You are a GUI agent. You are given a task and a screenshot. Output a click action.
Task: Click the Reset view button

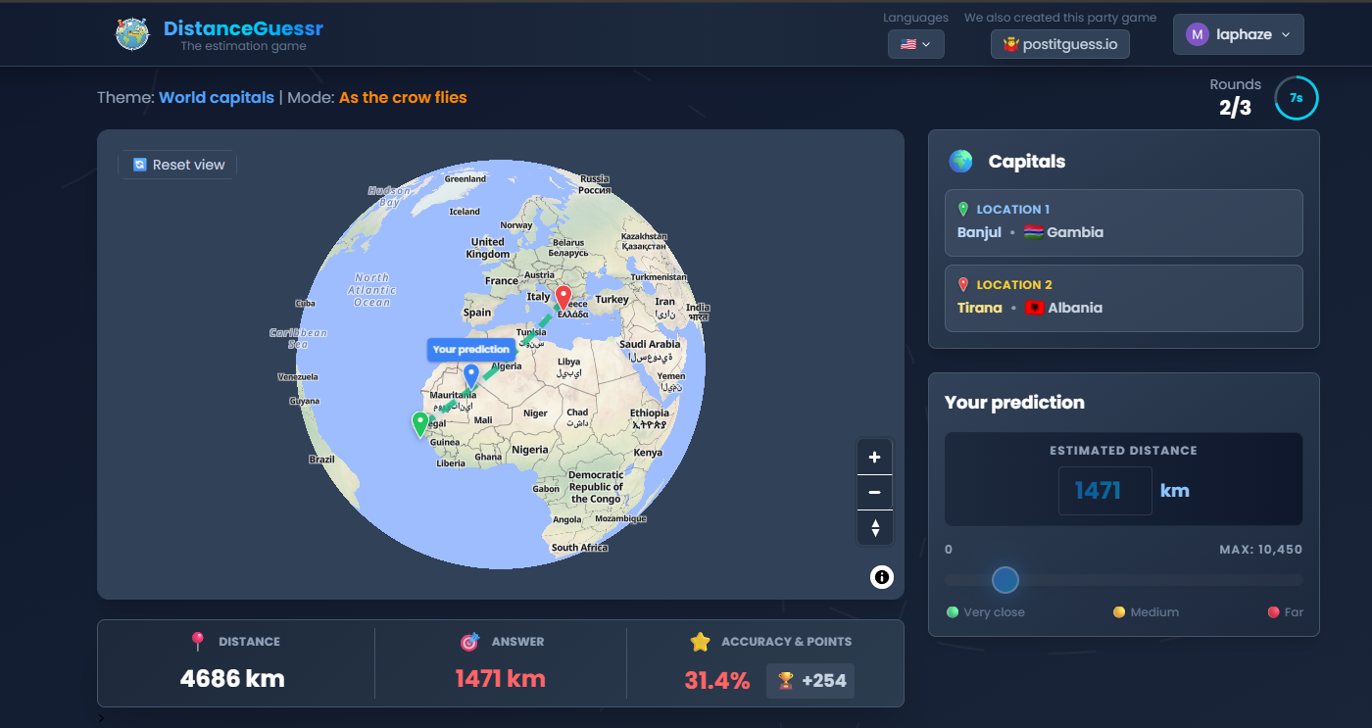[x=178, y=165]
